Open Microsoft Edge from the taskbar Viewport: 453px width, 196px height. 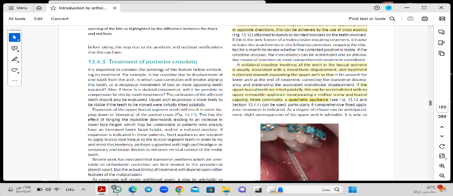pyautogui.click(x=132, y=189)
